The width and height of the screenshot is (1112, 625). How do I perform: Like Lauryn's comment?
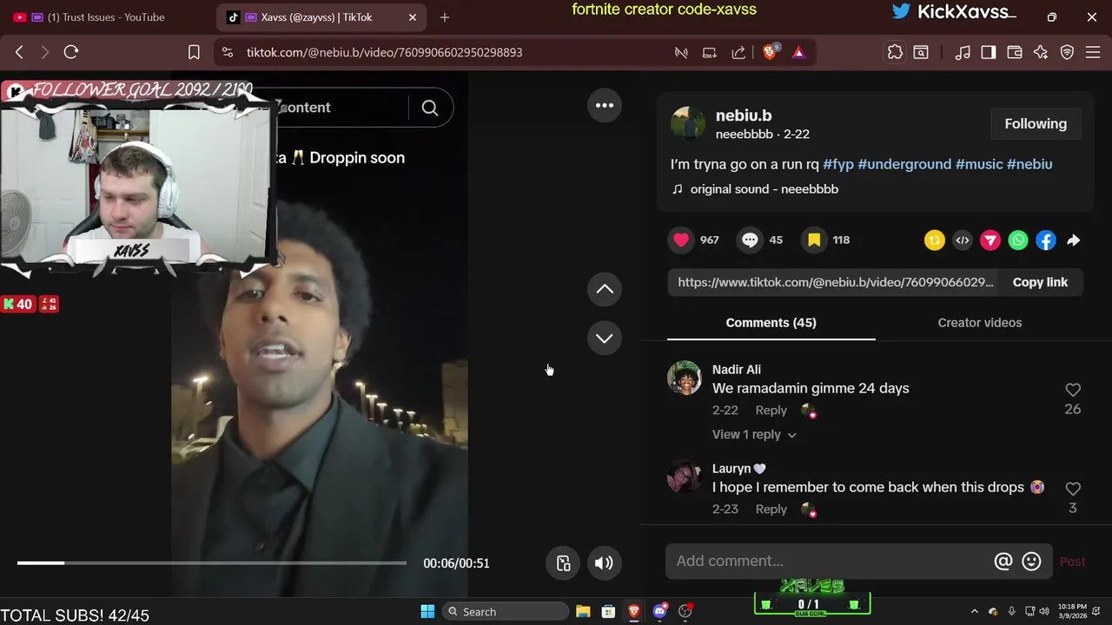pos(1073,489)
